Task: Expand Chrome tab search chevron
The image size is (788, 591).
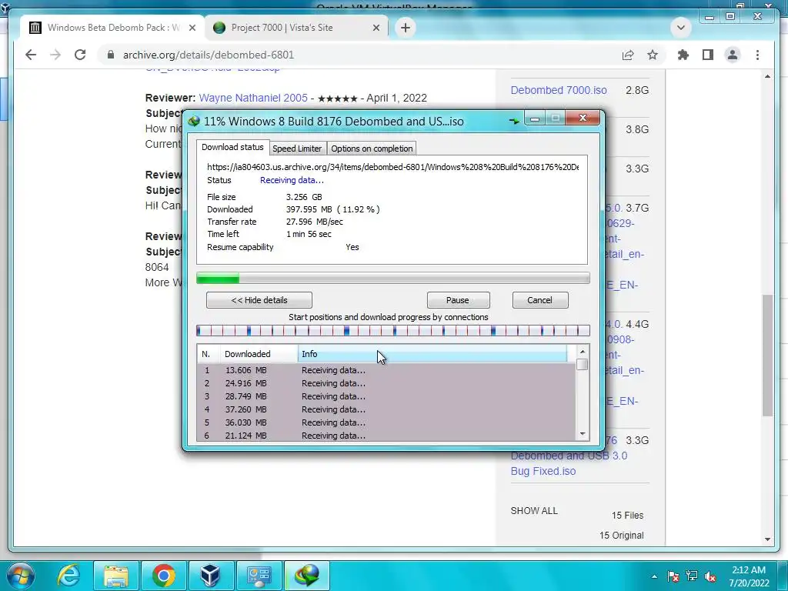Action: pyautogui.click(x=681, y=28)
